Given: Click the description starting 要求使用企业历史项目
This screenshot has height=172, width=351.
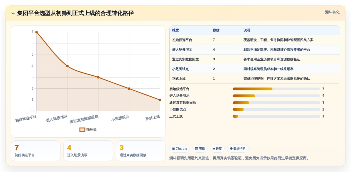Looking at the screenshot, I should (x=272, y=59).
